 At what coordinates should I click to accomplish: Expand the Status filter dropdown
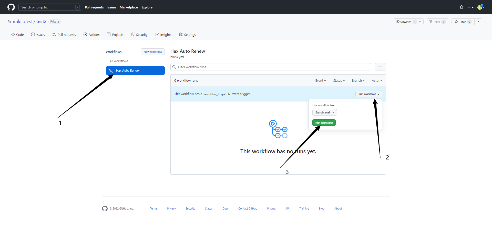[x=339, y=81]
